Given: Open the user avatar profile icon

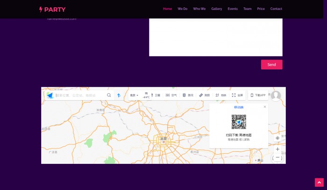Looking at the screenshot, I should click(x=276, y=95).
